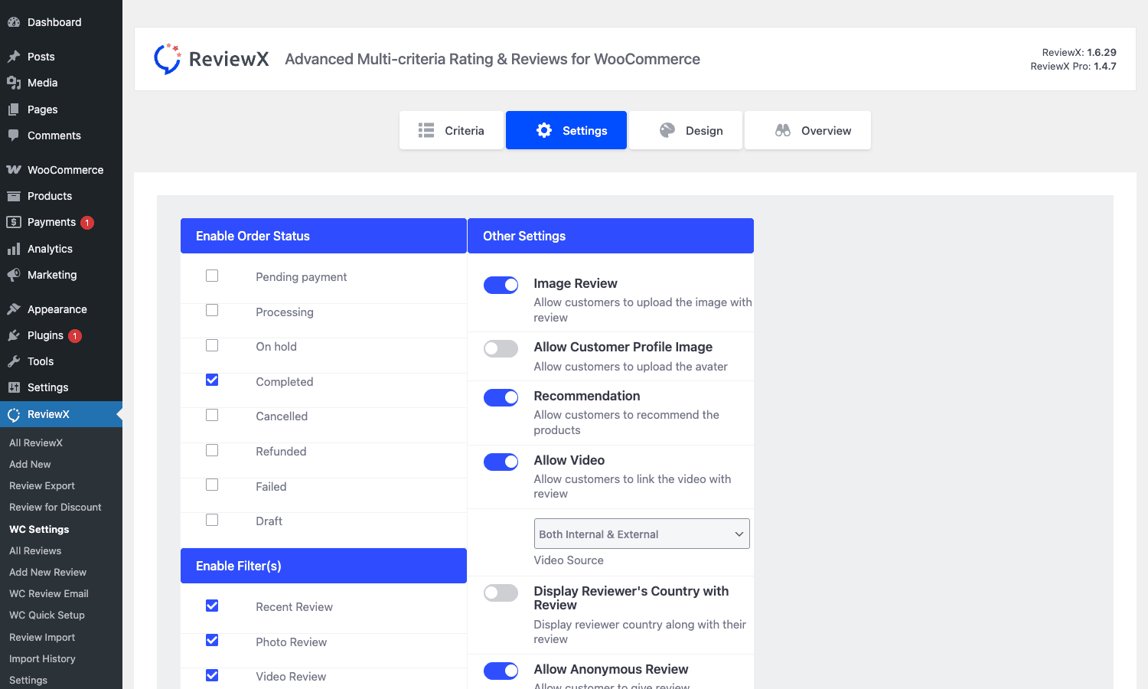1148x689 pixels.
Task: Click the Tools wrench icon
Action: [x=14, y=361]
